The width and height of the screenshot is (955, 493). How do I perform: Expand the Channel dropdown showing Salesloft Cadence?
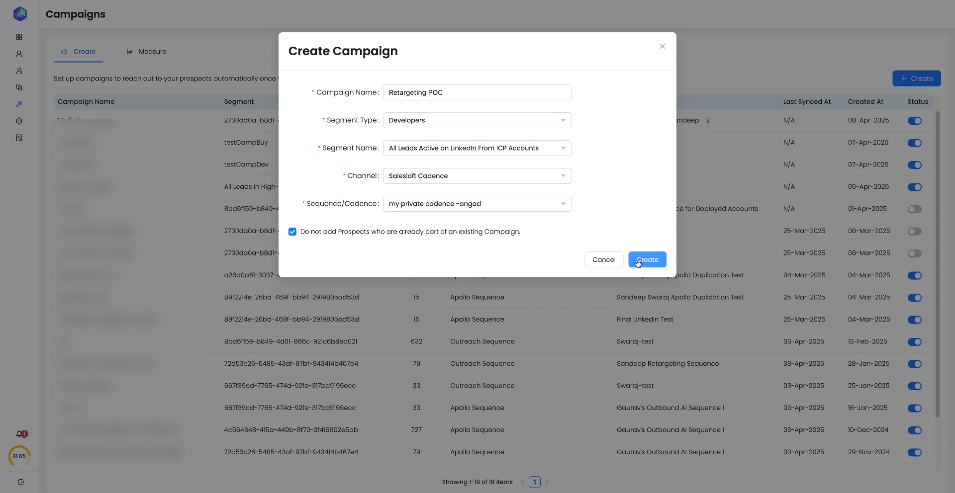(x=477, y=176)
